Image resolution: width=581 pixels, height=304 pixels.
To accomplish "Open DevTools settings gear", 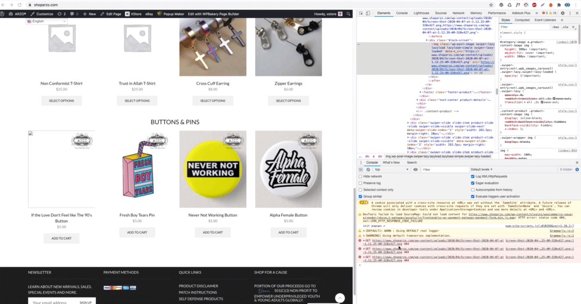I will [562, 13].
